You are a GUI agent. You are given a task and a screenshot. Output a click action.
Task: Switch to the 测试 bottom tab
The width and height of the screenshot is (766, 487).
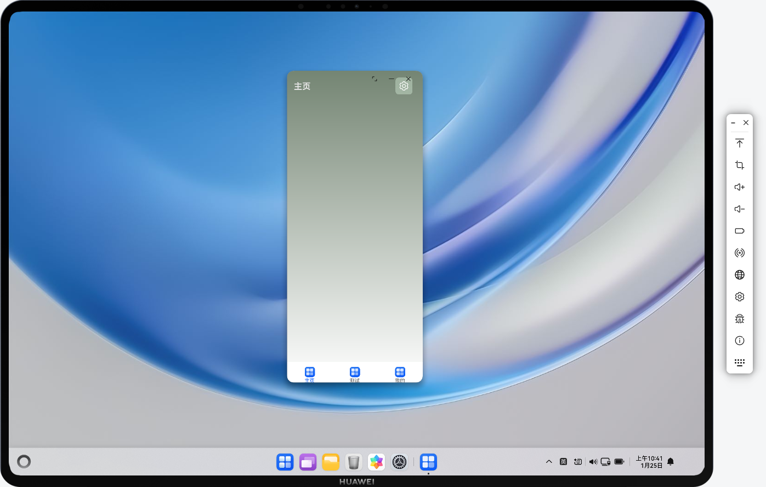pyautogui.click(x=355, y=374)
